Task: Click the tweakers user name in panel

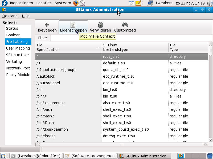Action: (164, 3)
